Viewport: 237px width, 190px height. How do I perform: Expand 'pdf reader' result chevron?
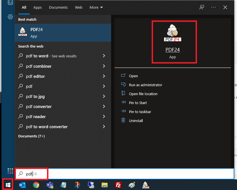(104, 116)
